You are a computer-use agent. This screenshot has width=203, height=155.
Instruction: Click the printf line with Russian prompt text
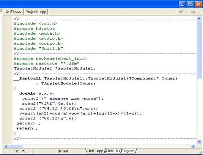coord(63,98)
